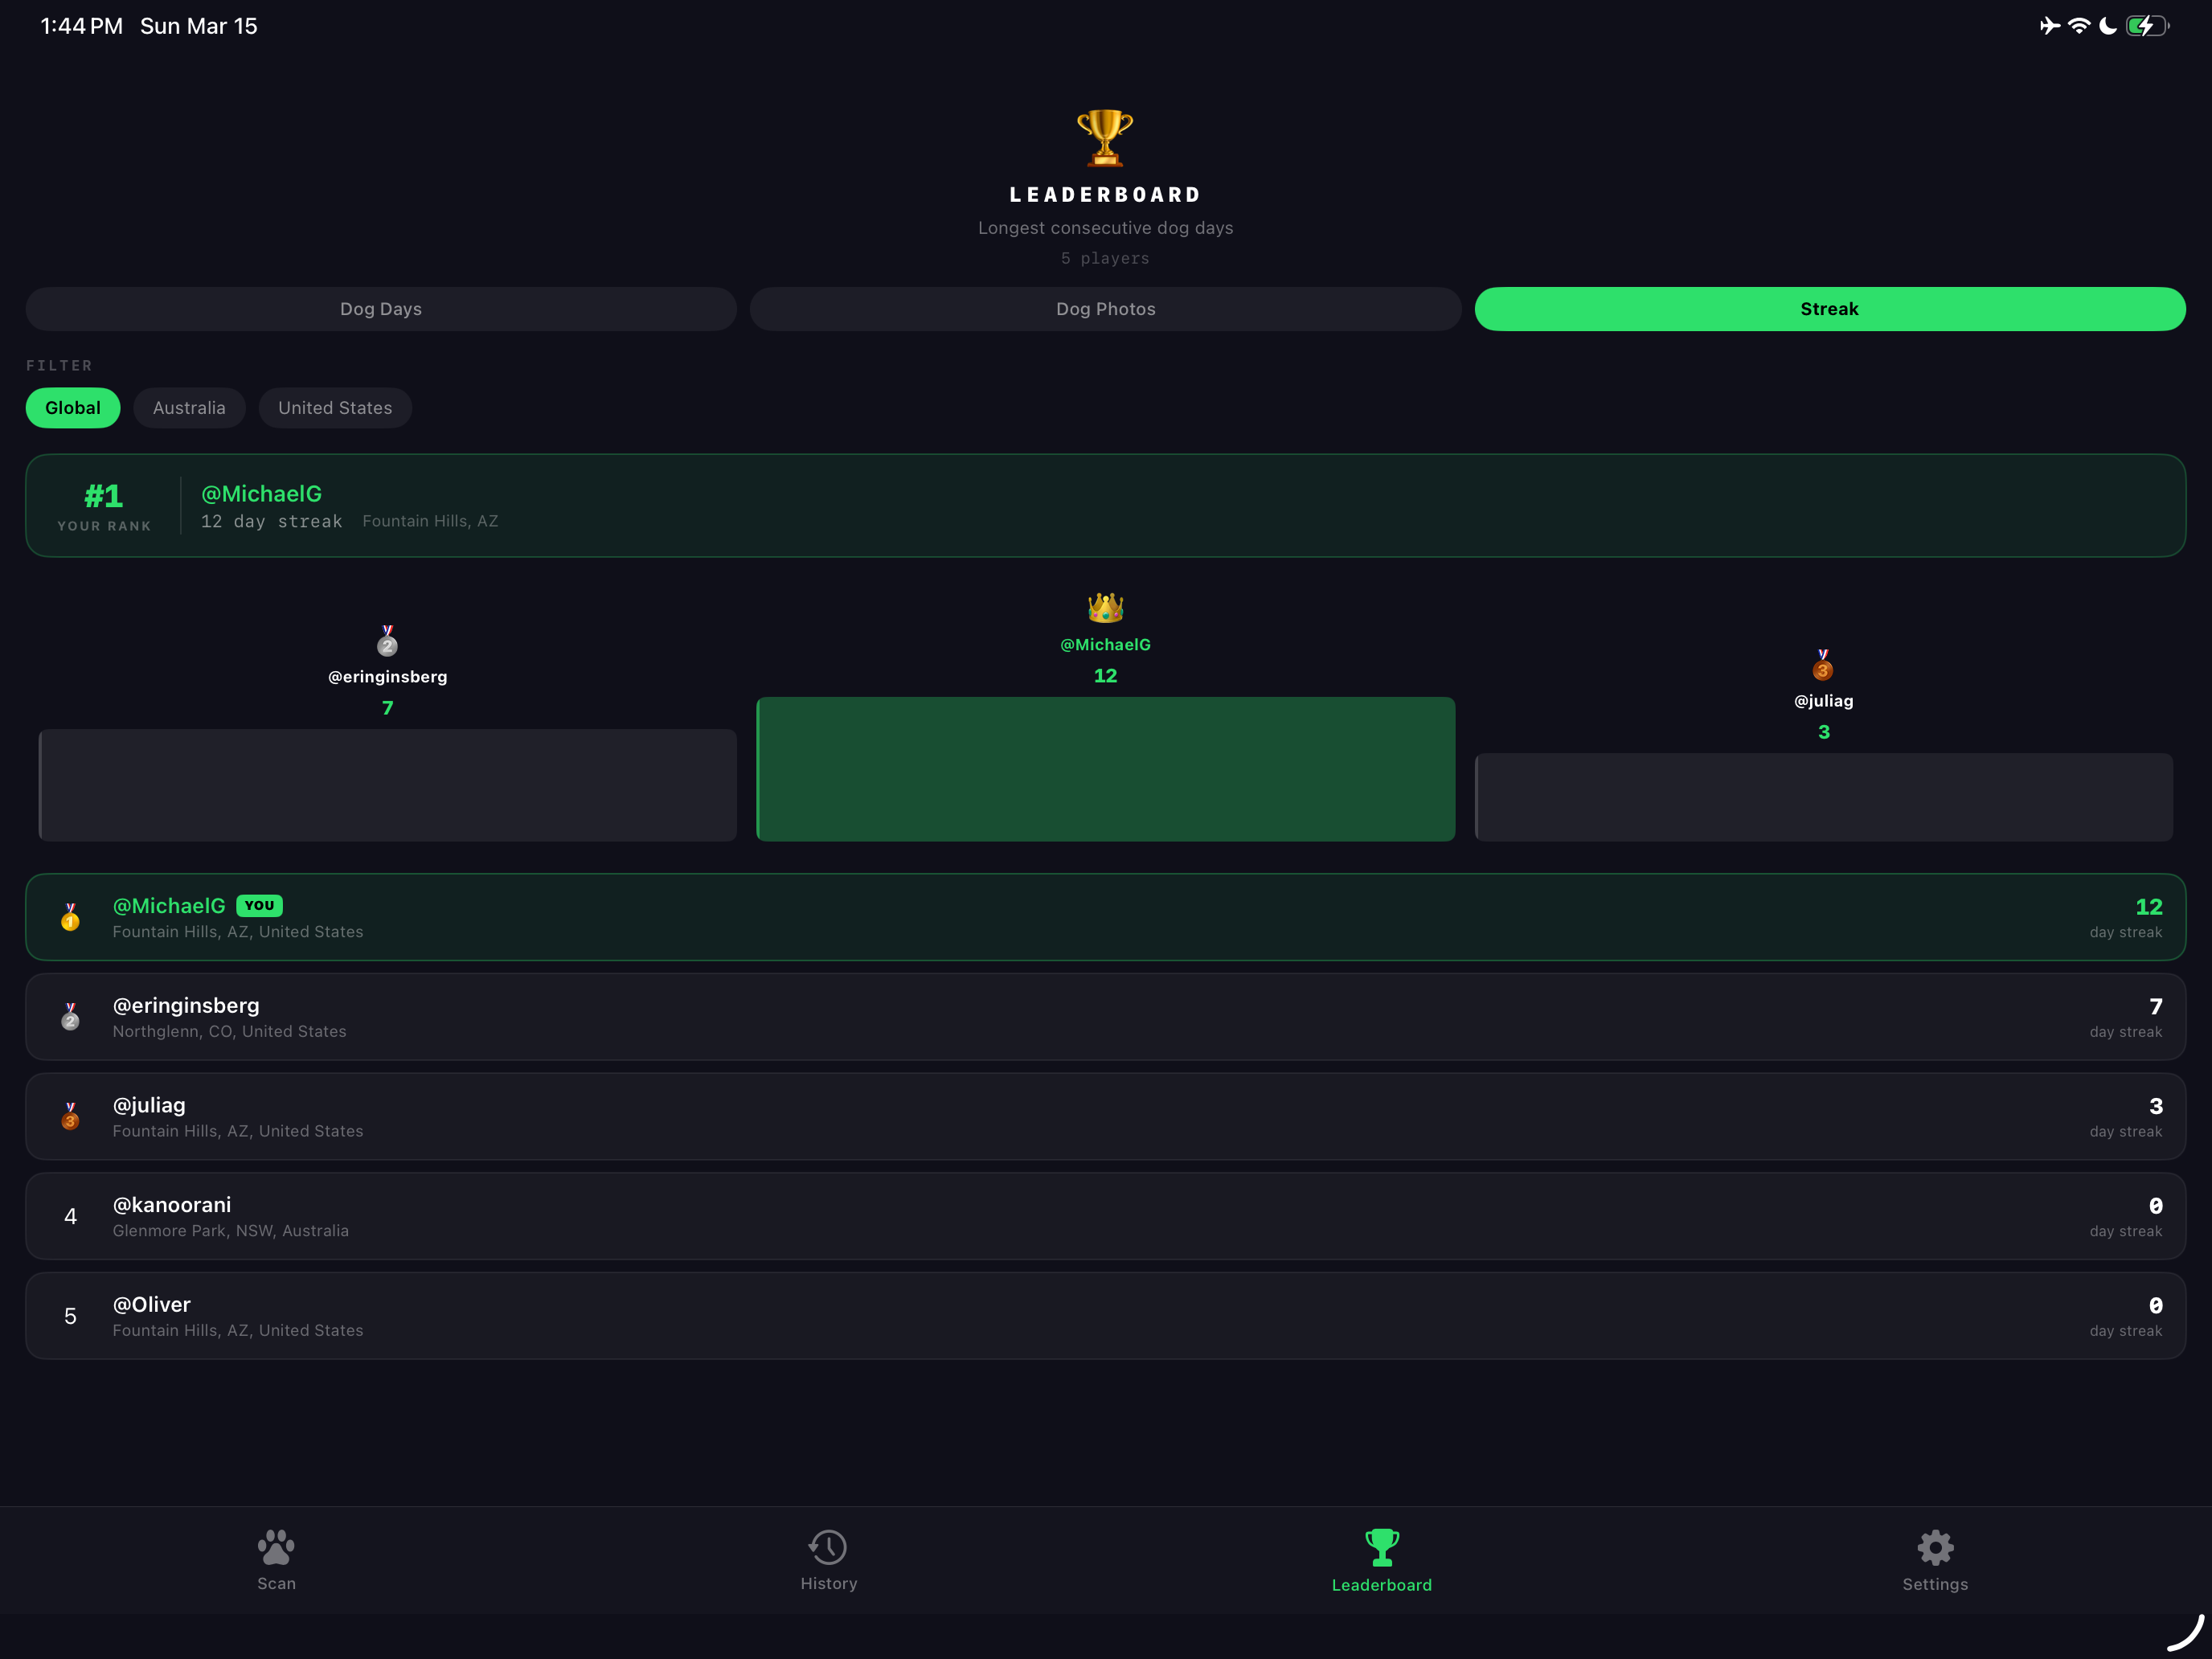Tap the Sun Mar 15 date in status bar
Screen dimensions: 2212x1659
coord(199,26)
